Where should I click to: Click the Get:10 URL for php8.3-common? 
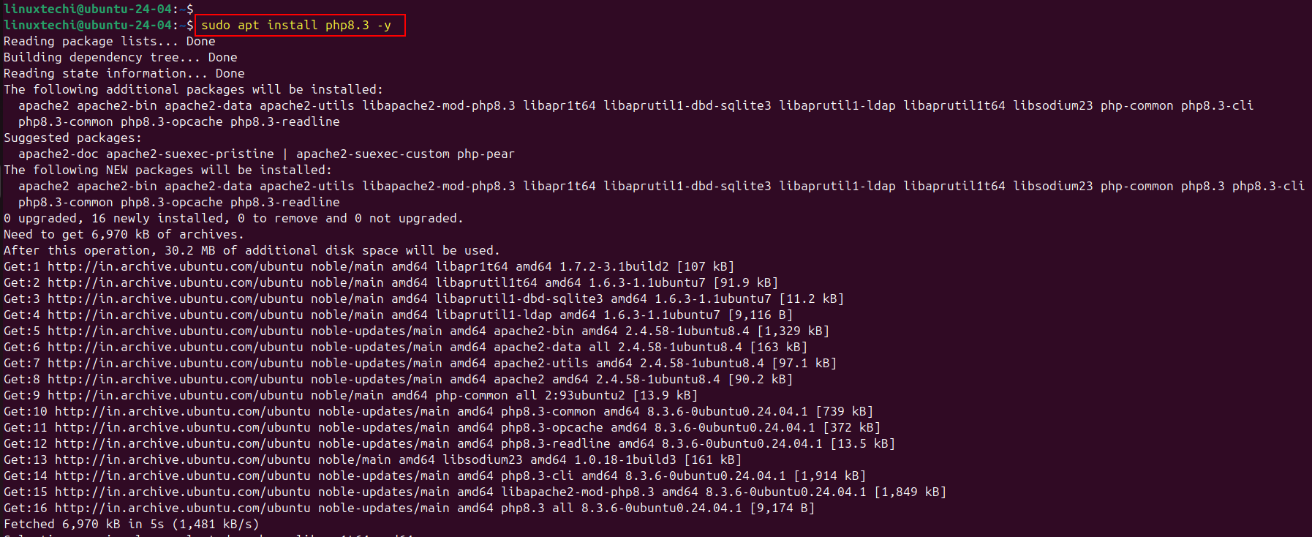(x=183, y=411)
